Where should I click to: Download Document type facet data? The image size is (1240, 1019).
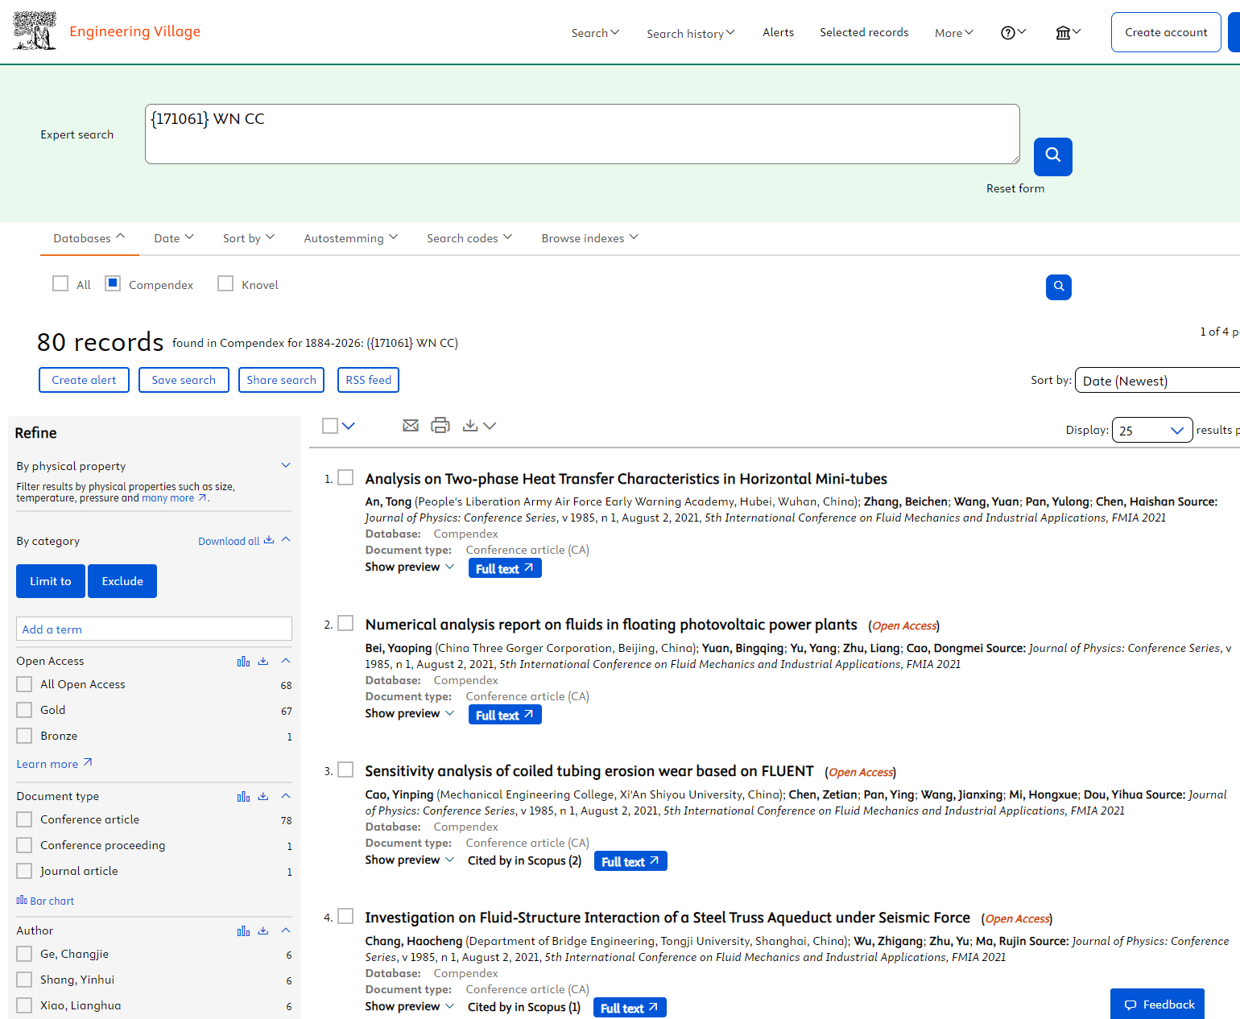click(263, 797)
